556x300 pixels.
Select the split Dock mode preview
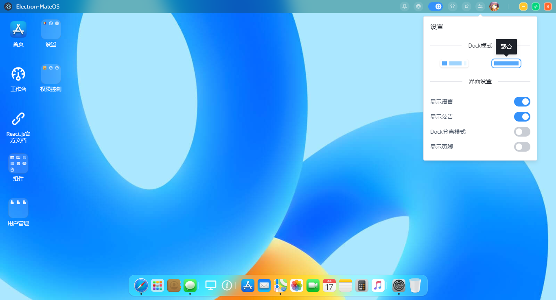click(454, 63)
